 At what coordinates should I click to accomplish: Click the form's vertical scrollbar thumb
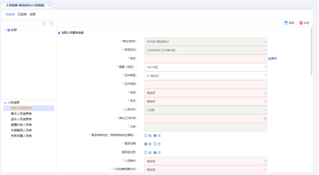(x=311, y=52)
